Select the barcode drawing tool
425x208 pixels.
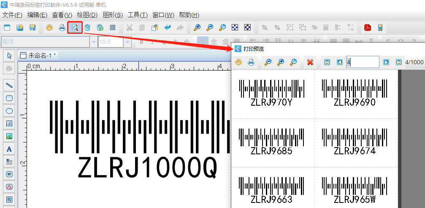click(x=9, y=174)
